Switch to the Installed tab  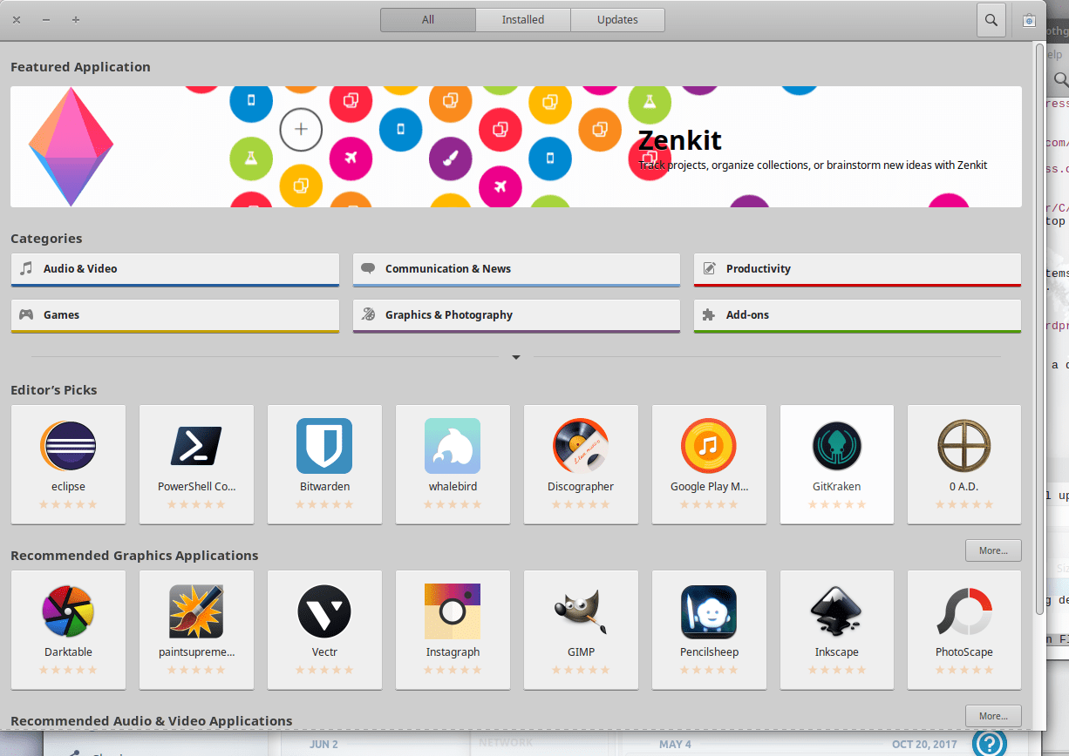coord(523,20)
